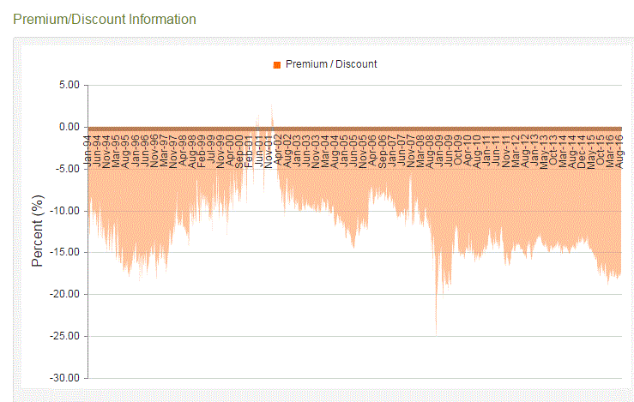
Task: Click the orange Premium / Discount legend swatch
Action: [276, 64]
